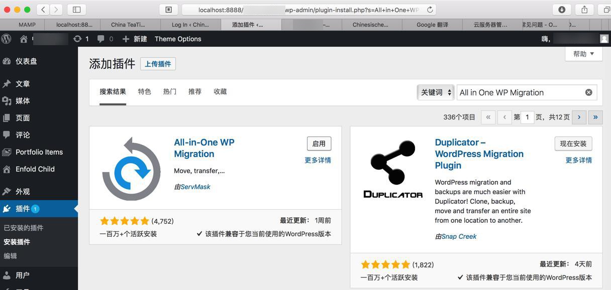The width and height of the screenshot is (611, 290).
Task: Open the site home icon in admin bar
Action: [24, 39]
